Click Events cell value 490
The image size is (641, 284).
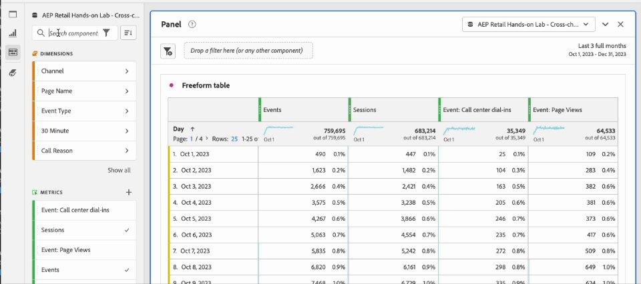320,154
